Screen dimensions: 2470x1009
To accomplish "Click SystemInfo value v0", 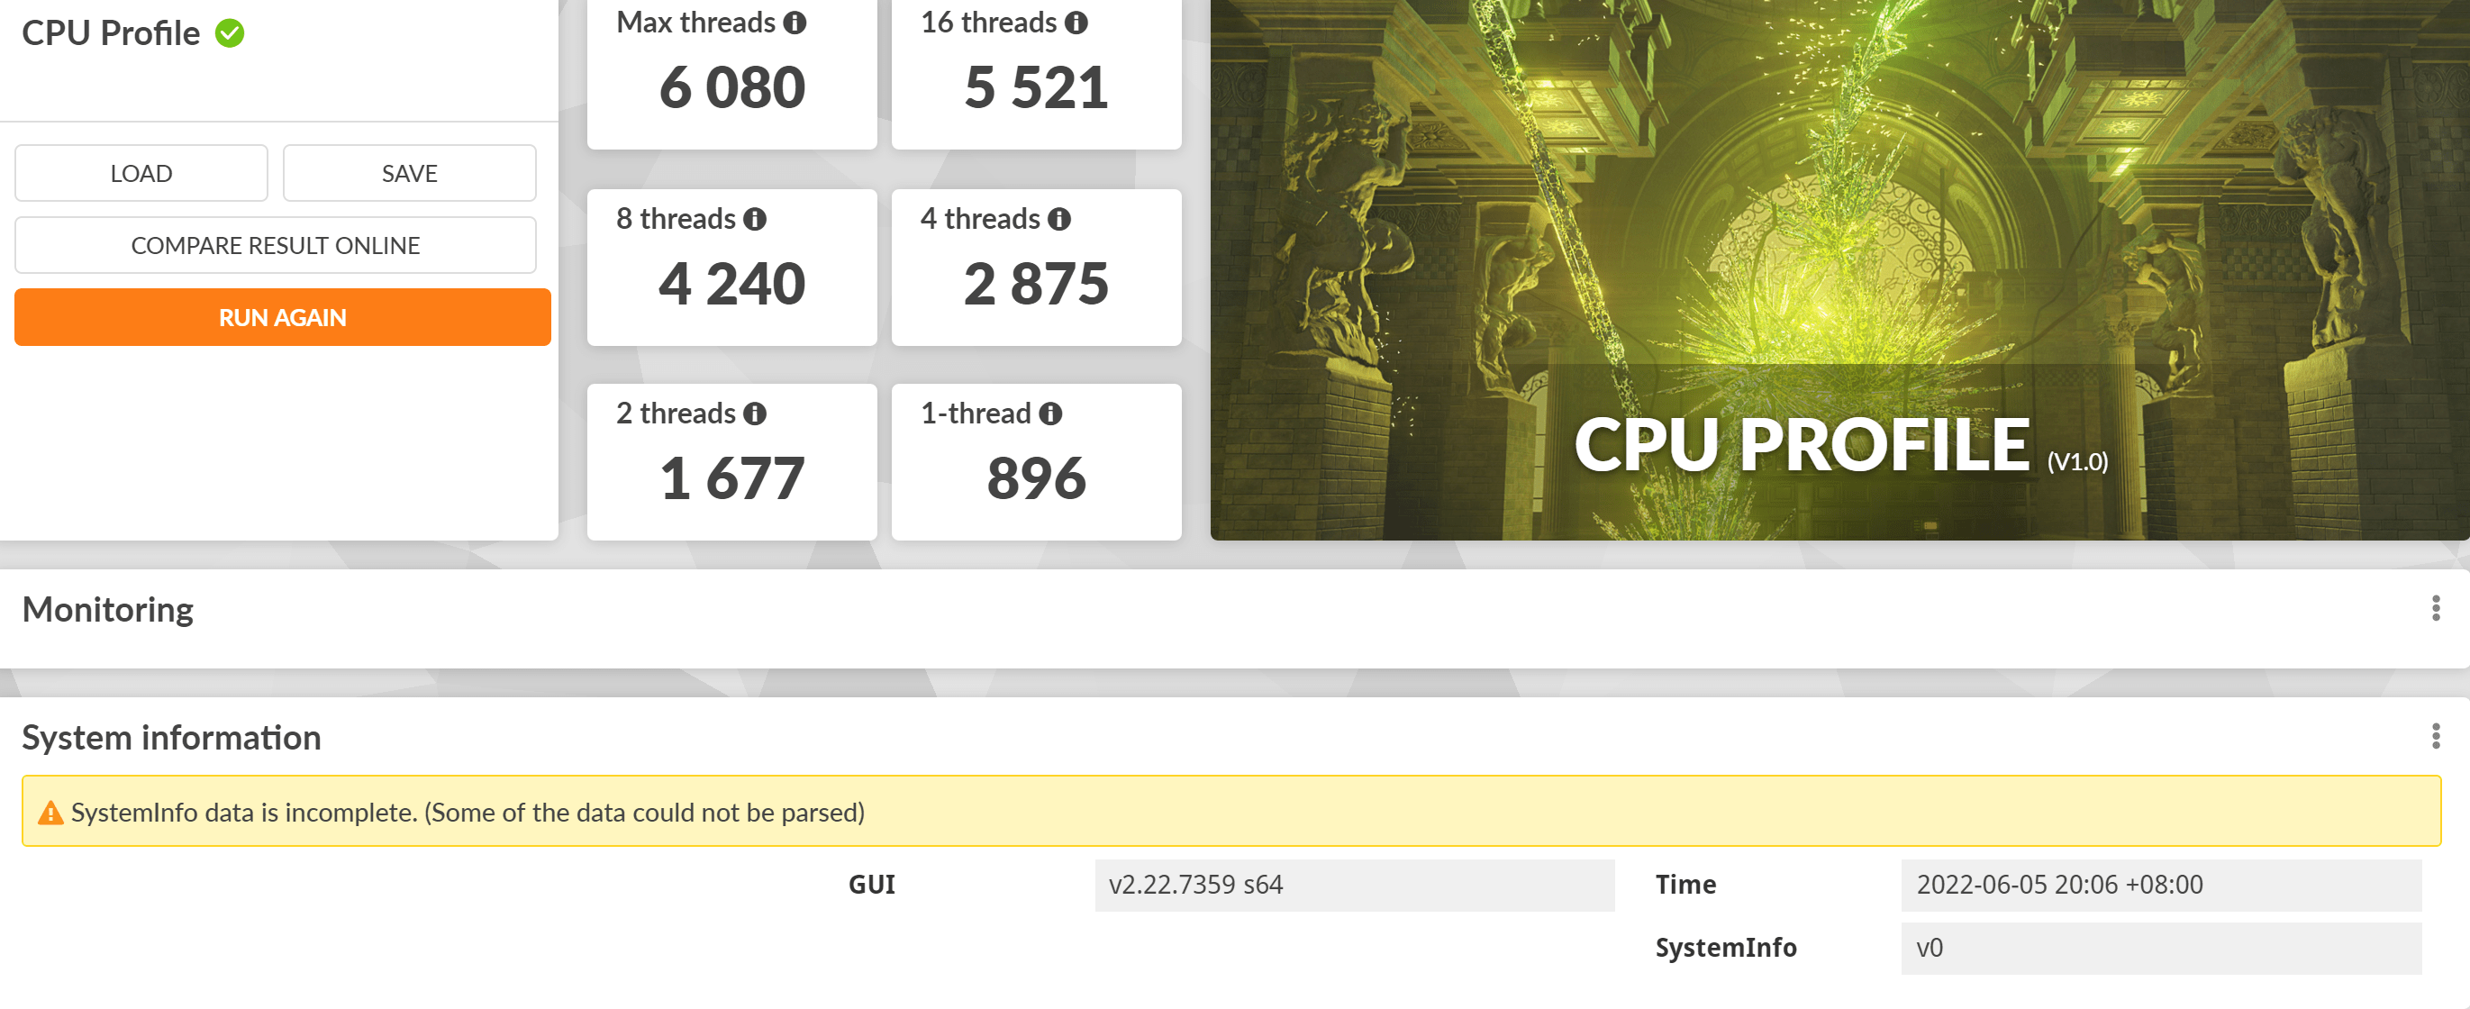I will [x=2161, y=949].
